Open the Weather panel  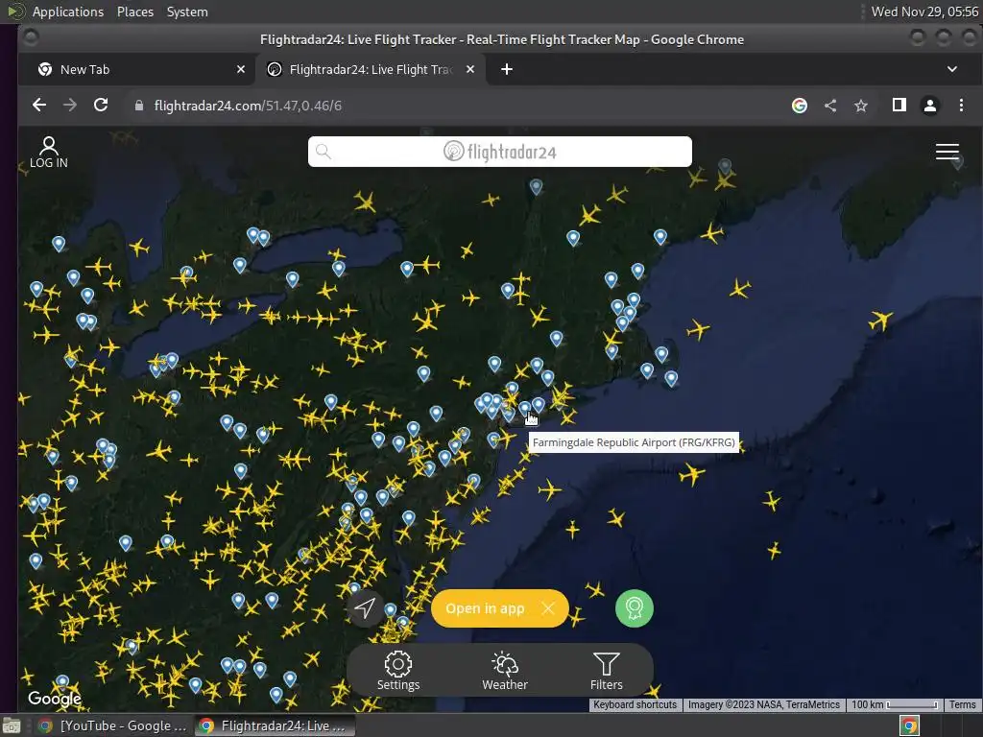point(505,671)
